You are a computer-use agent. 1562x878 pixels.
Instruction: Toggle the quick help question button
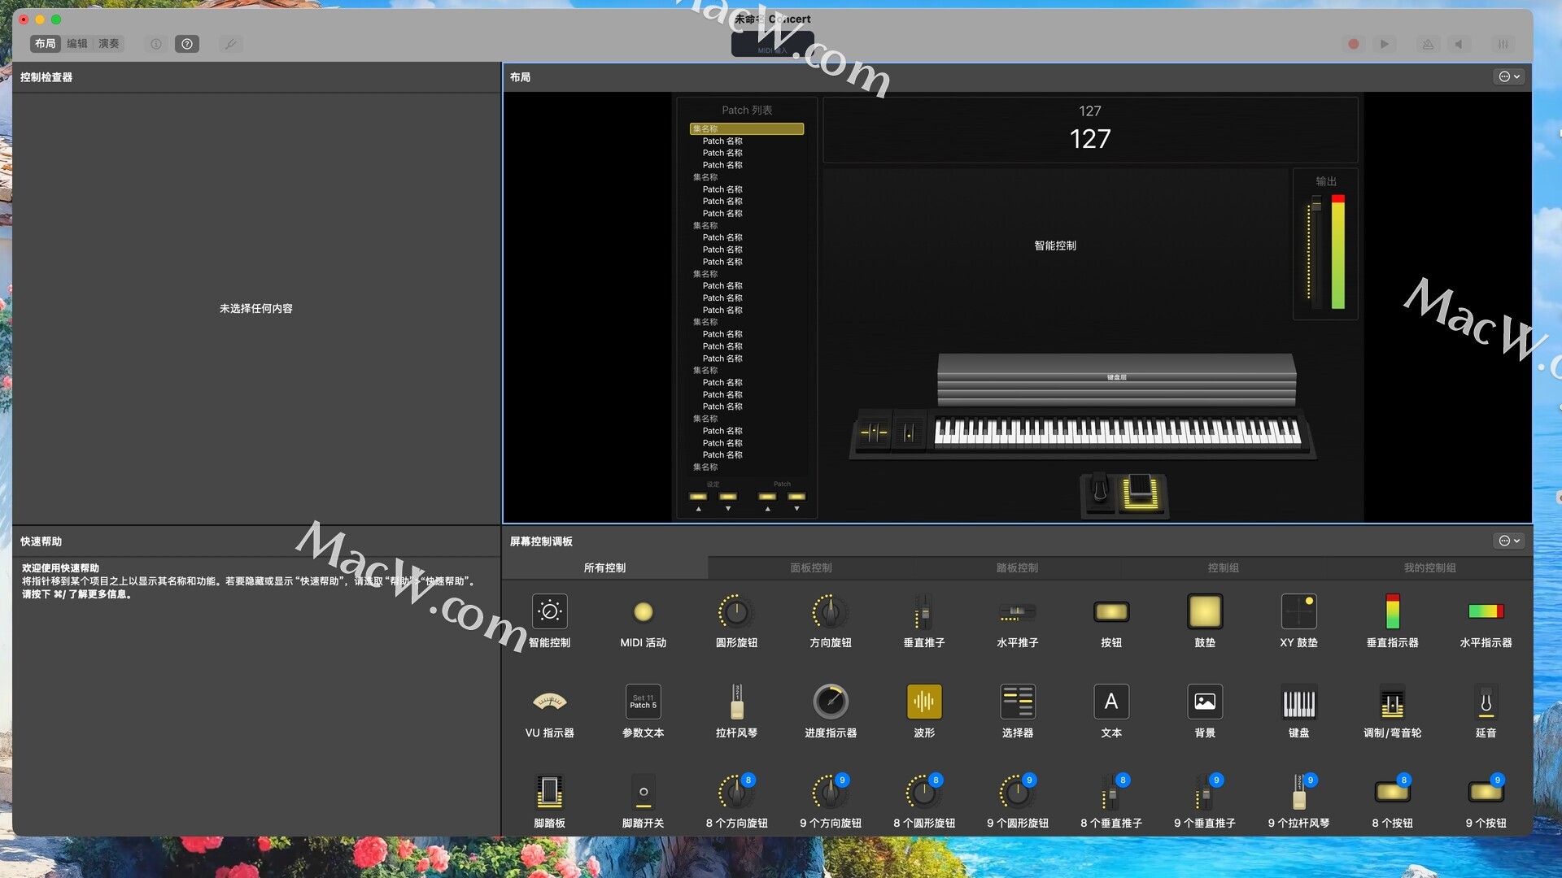(187, 44)
